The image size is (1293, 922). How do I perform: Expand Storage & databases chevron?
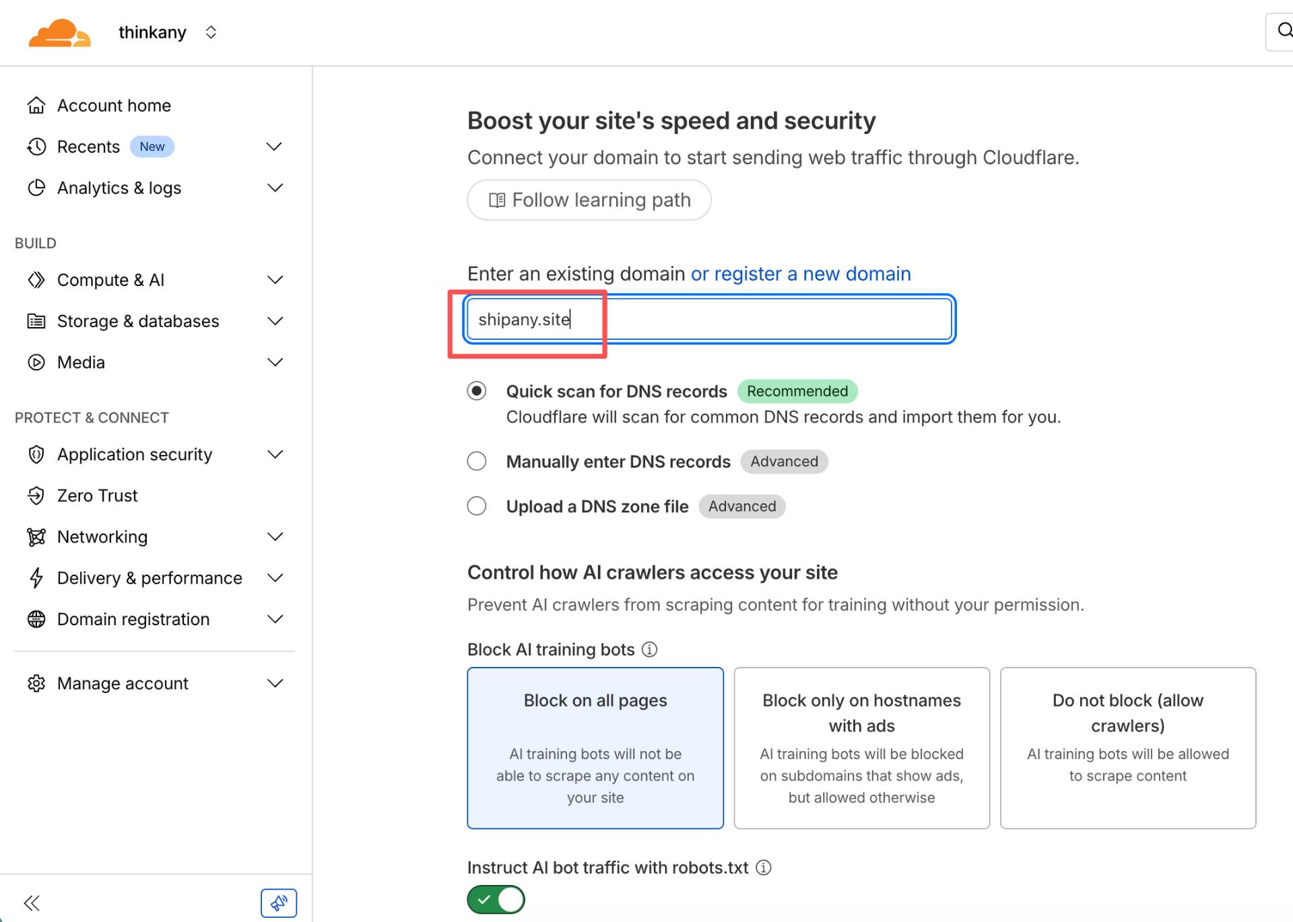(x=275, y=321)
